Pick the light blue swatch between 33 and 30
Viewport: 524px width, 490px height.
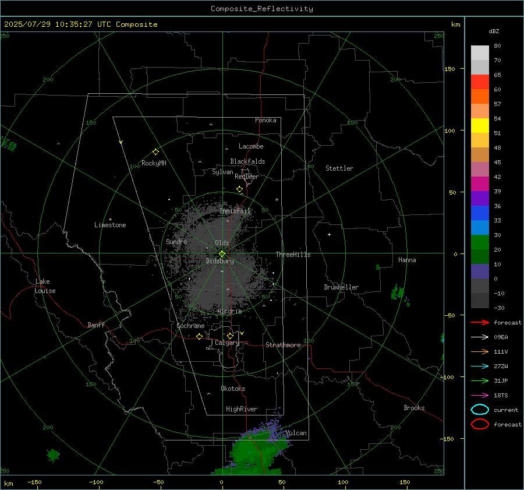tap(480, 228)
